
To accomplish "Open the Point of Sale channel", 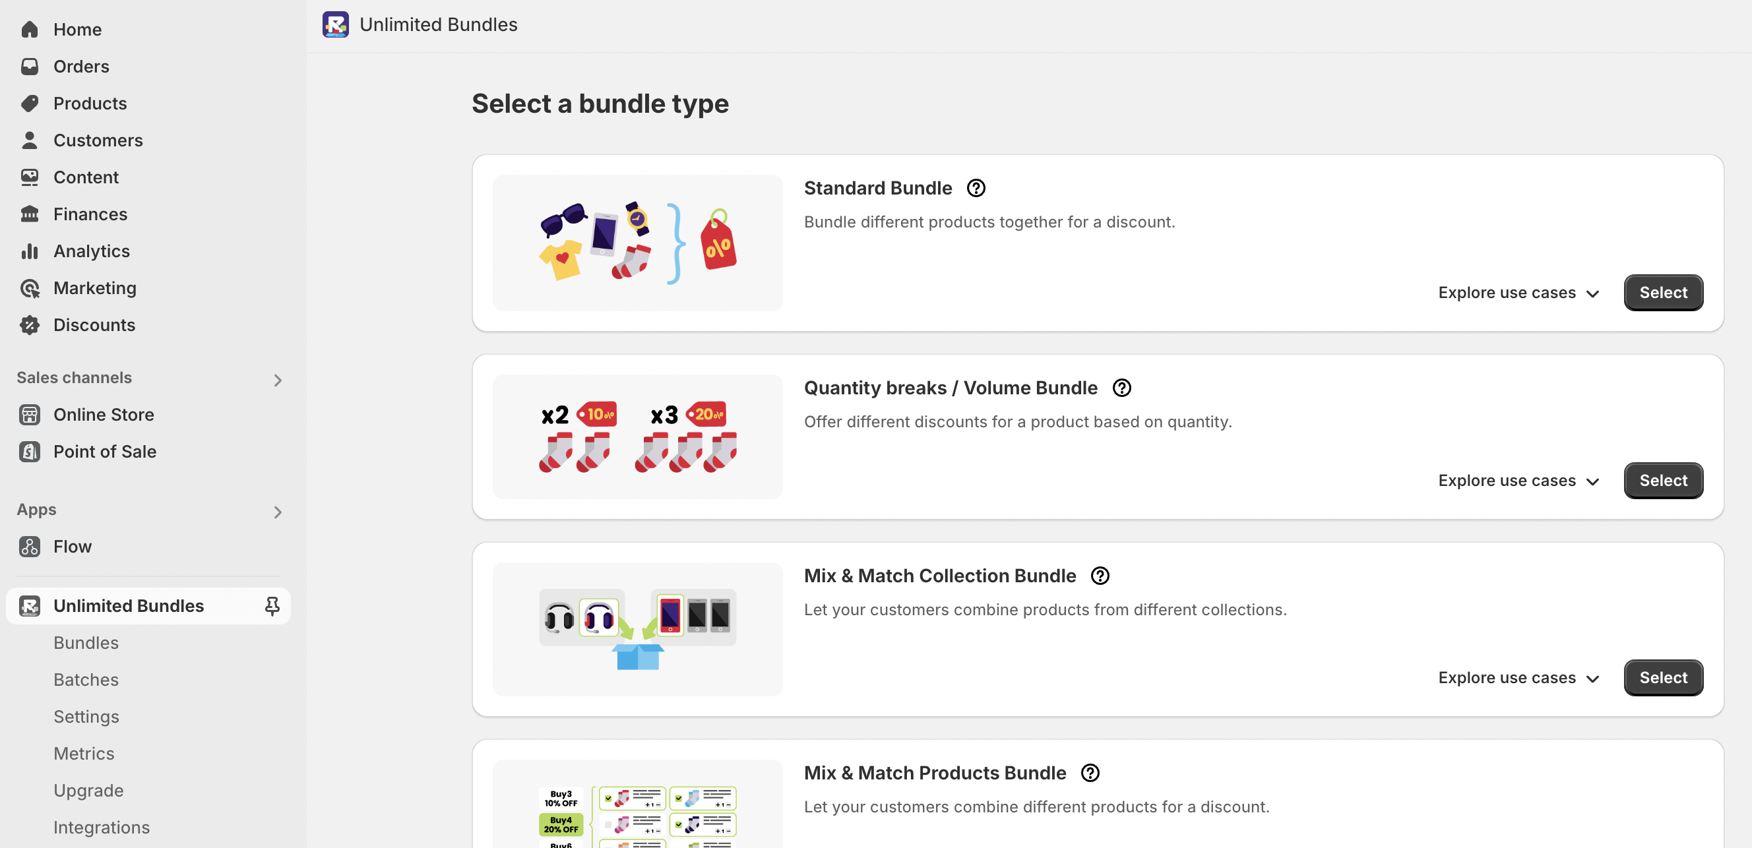I will click(104, 451).
